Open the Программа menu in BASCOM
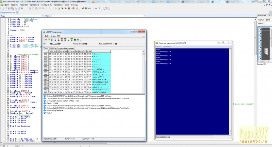This screenshot has height=147, width=272. [34, 5]
